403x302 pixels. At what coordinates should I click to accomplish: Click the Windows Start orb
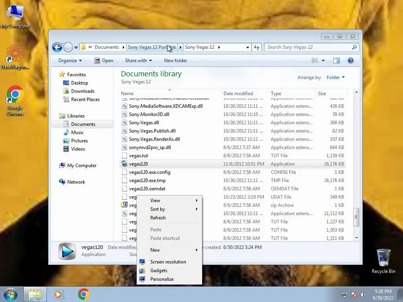(11, 294)
